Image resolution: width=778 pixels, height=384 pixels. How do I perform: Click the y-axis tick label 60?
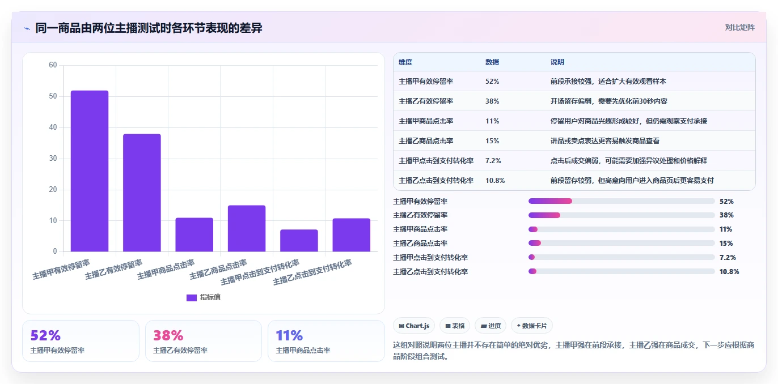pyautogui.click(x=53, y=65)
